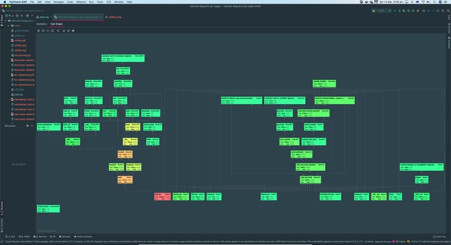This screenshot has width=451, height=245.
Task: Open the Project view selector dropdown
Action: (x=10, y=15)
